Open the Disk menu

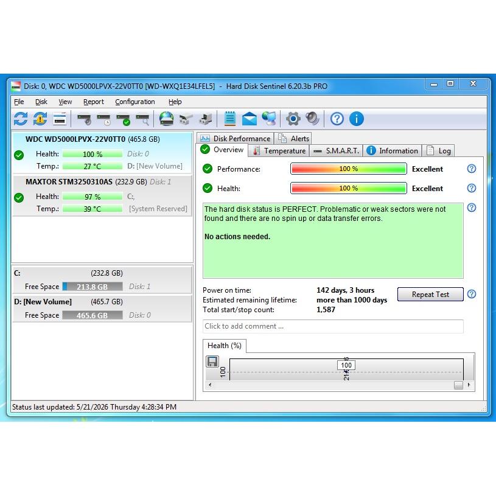[41, 102]
